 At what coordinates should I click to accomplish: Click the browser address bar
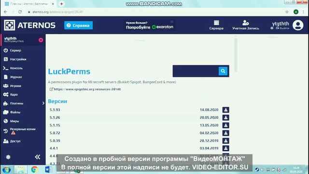point(154,12)
